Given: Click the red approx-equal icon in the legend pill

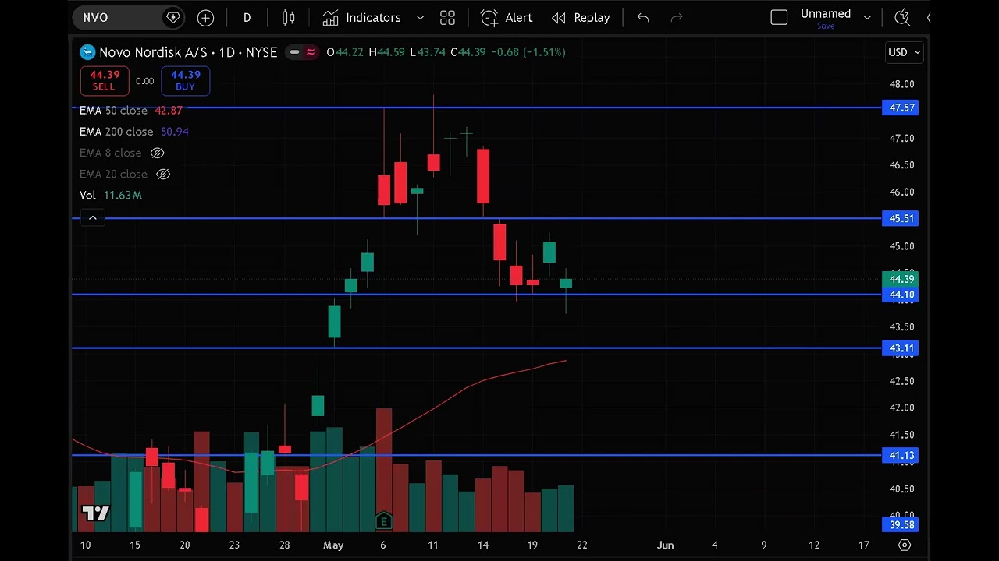Looking at the screenshot, I should [310, 52].
